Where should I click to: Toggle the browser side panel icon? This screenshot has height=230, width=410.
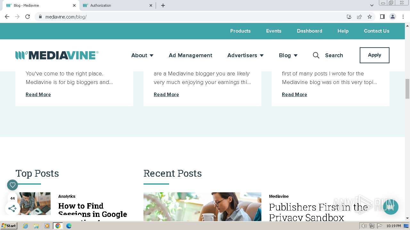382,17
